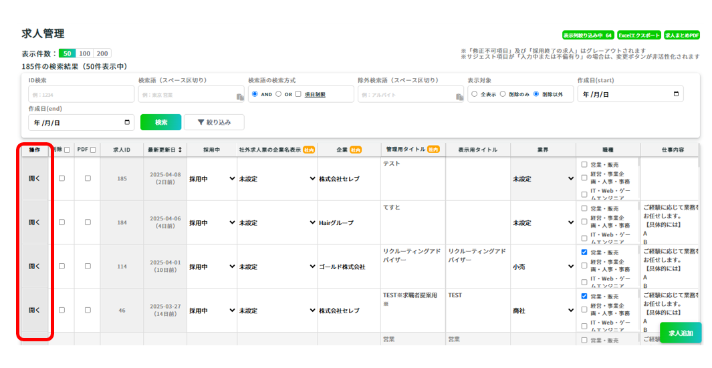Click the 求人ID column header

[x=122, y=150]
